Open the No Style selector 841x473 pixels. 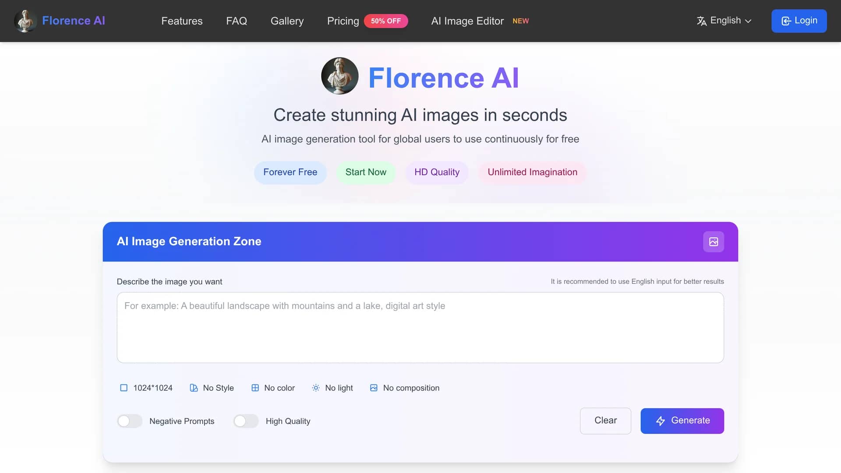(x=212, y=388)
